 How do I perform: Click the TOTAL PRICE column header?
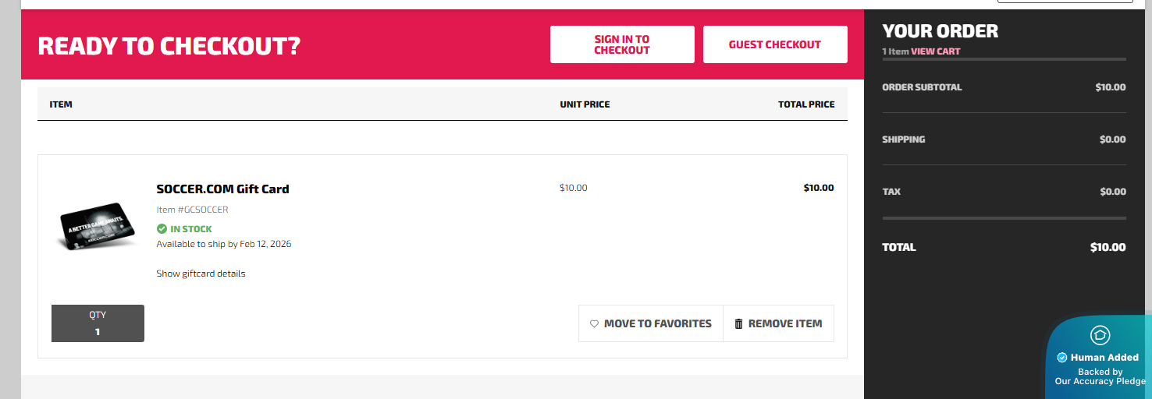pyautogui.click(x=806, y=104)
